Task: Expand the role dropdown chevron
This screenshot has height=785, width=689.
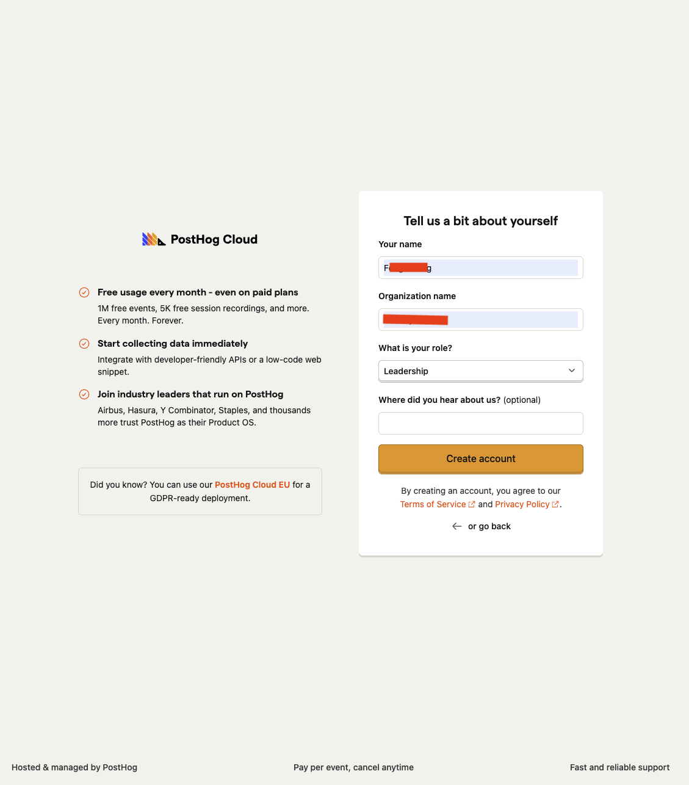Action: click(572, 371)
